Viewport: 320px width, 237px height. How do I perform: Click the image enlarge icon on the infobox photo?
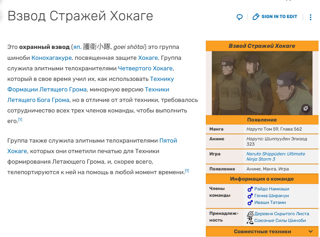coord(306,109)
